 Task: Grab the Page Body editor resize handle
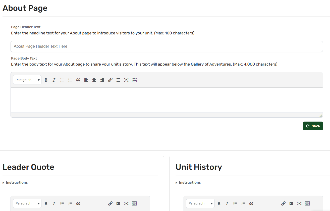click(x=321, y=116)
